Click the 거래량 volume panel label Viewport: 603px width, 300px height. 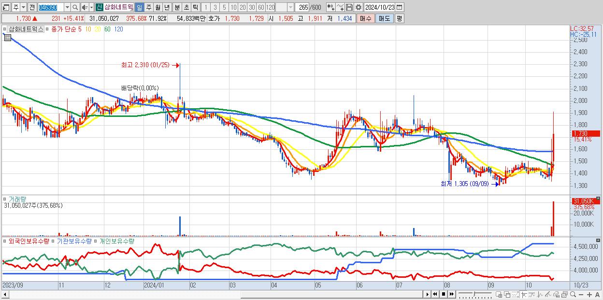tap(17, 199)
